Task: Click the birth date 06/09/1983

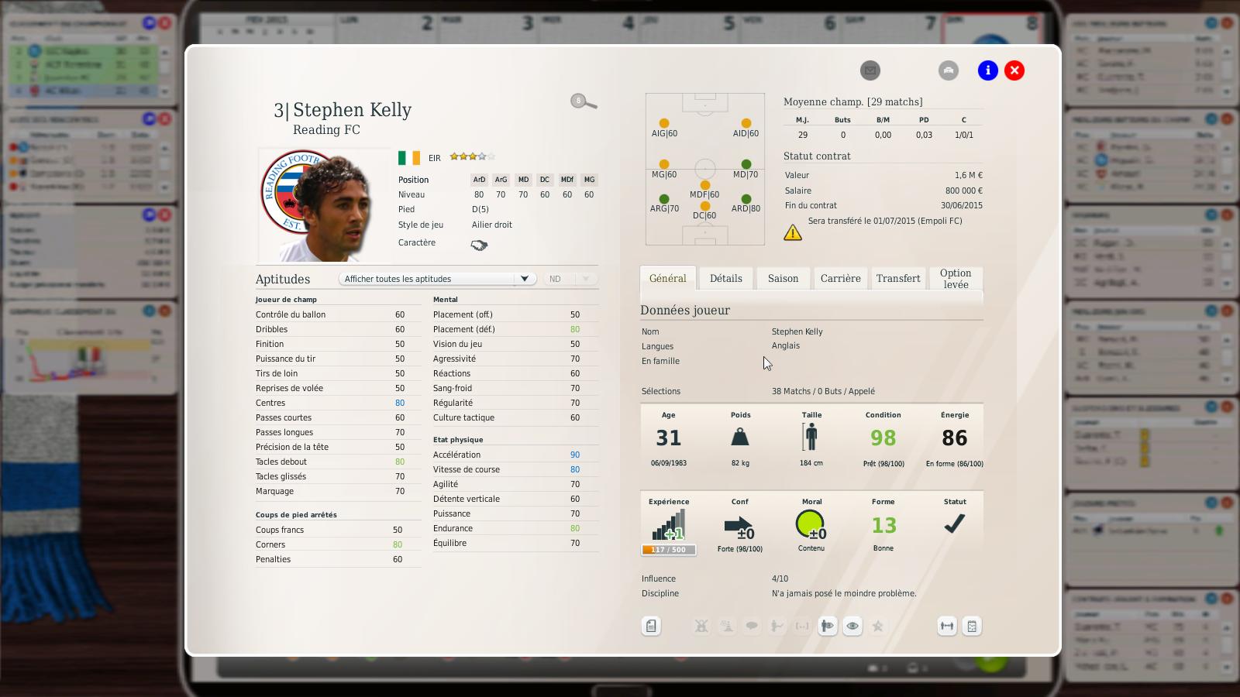Action: tap(669, 463)
